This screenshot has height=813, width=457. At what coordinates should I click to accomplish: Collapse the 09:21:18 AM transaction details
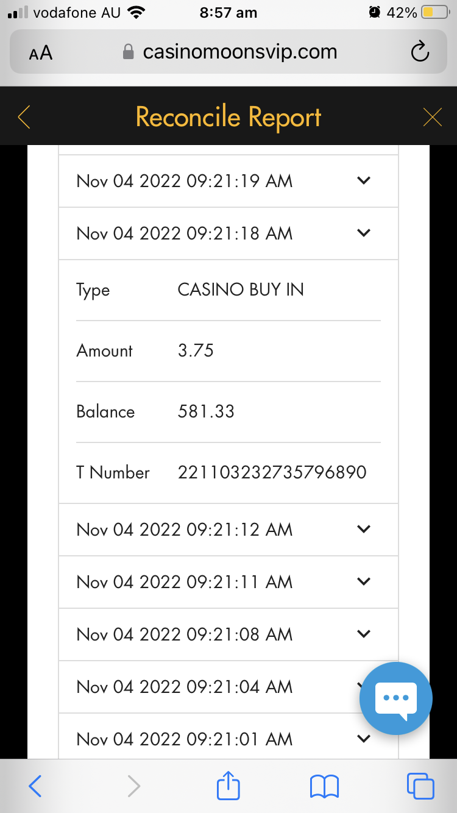pyautogui.click(x=364, y=233)
